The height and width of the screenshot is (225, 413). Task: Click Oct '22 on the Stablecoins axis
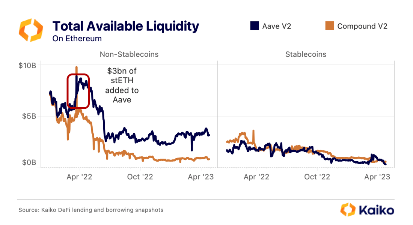click(317, 177)
